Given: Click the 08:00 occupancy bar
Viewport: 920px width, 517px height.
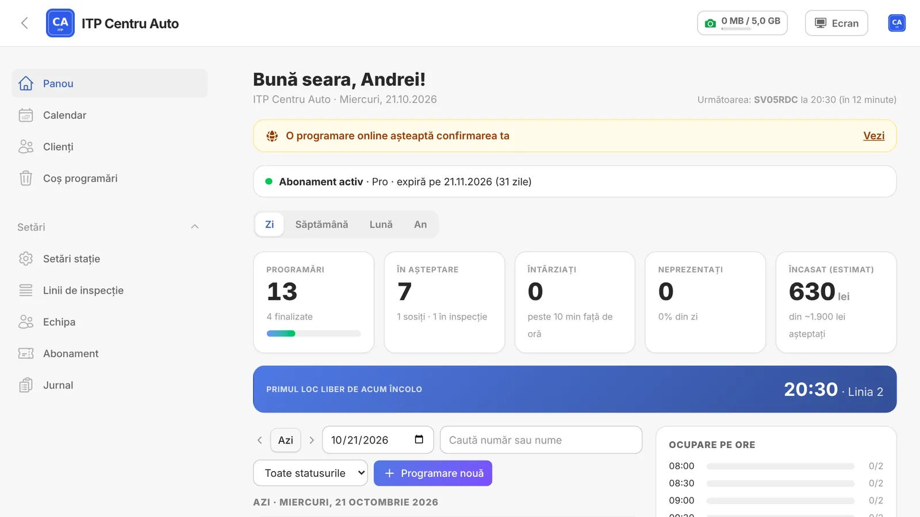Looking at the screenshot, I should tap(780, 466).
